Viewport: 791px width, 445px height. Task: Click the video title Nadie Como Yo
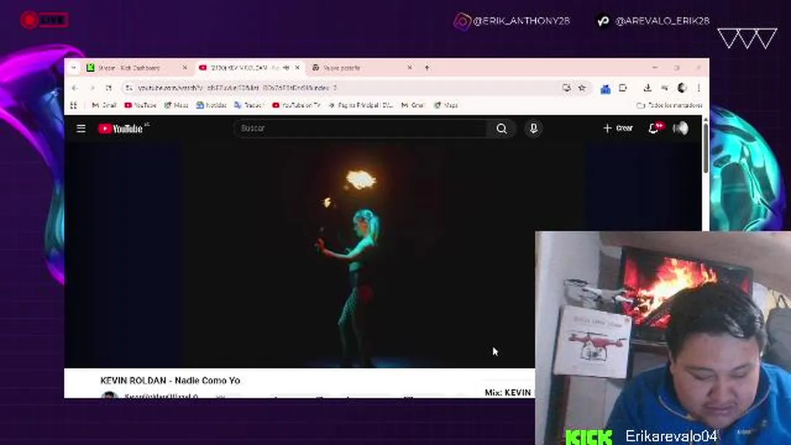(170, 380)
